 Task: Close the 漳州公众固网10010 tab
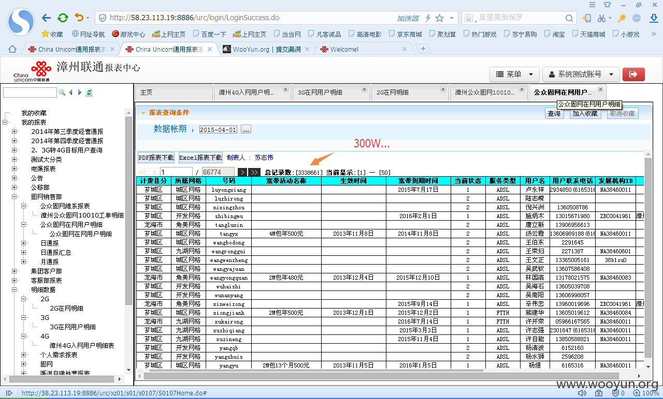pos(522,89)
